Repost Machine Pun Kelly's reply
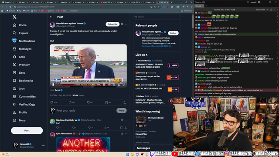Image resolution: width=279 pixels, height=157 pixels. point(73,127)
